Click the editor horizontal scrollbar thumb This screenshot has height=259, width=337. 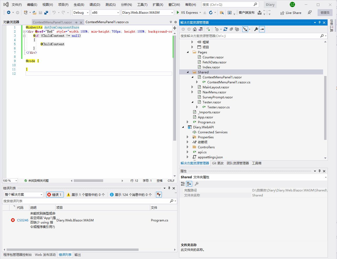point(88,181)
